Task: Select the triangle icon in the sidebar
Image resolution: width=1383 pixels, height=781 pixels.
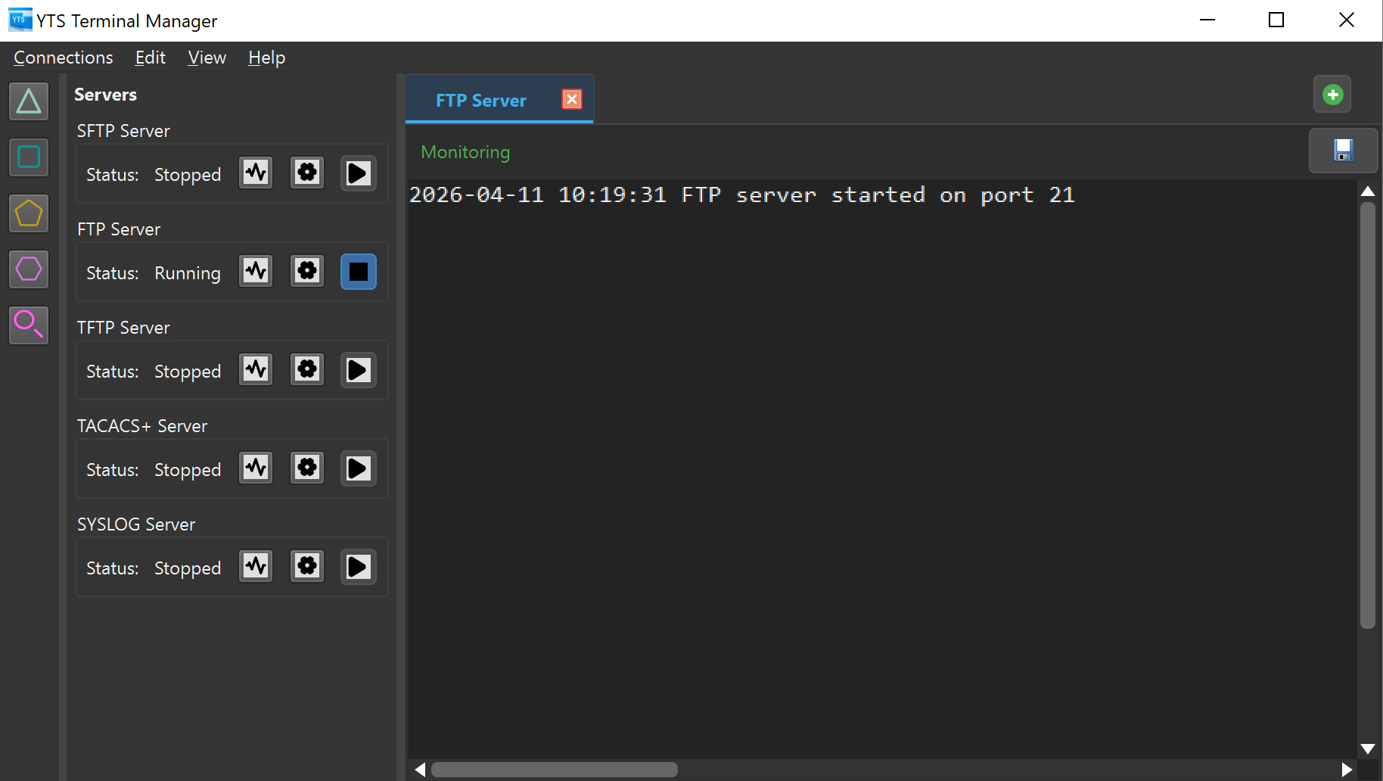Action: (28, 101)
